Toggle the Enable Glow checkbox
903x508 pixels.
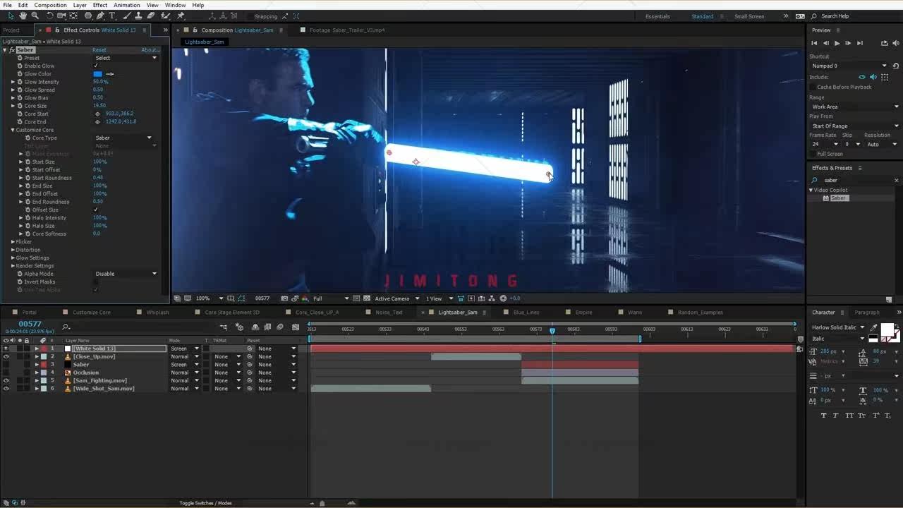96,66
